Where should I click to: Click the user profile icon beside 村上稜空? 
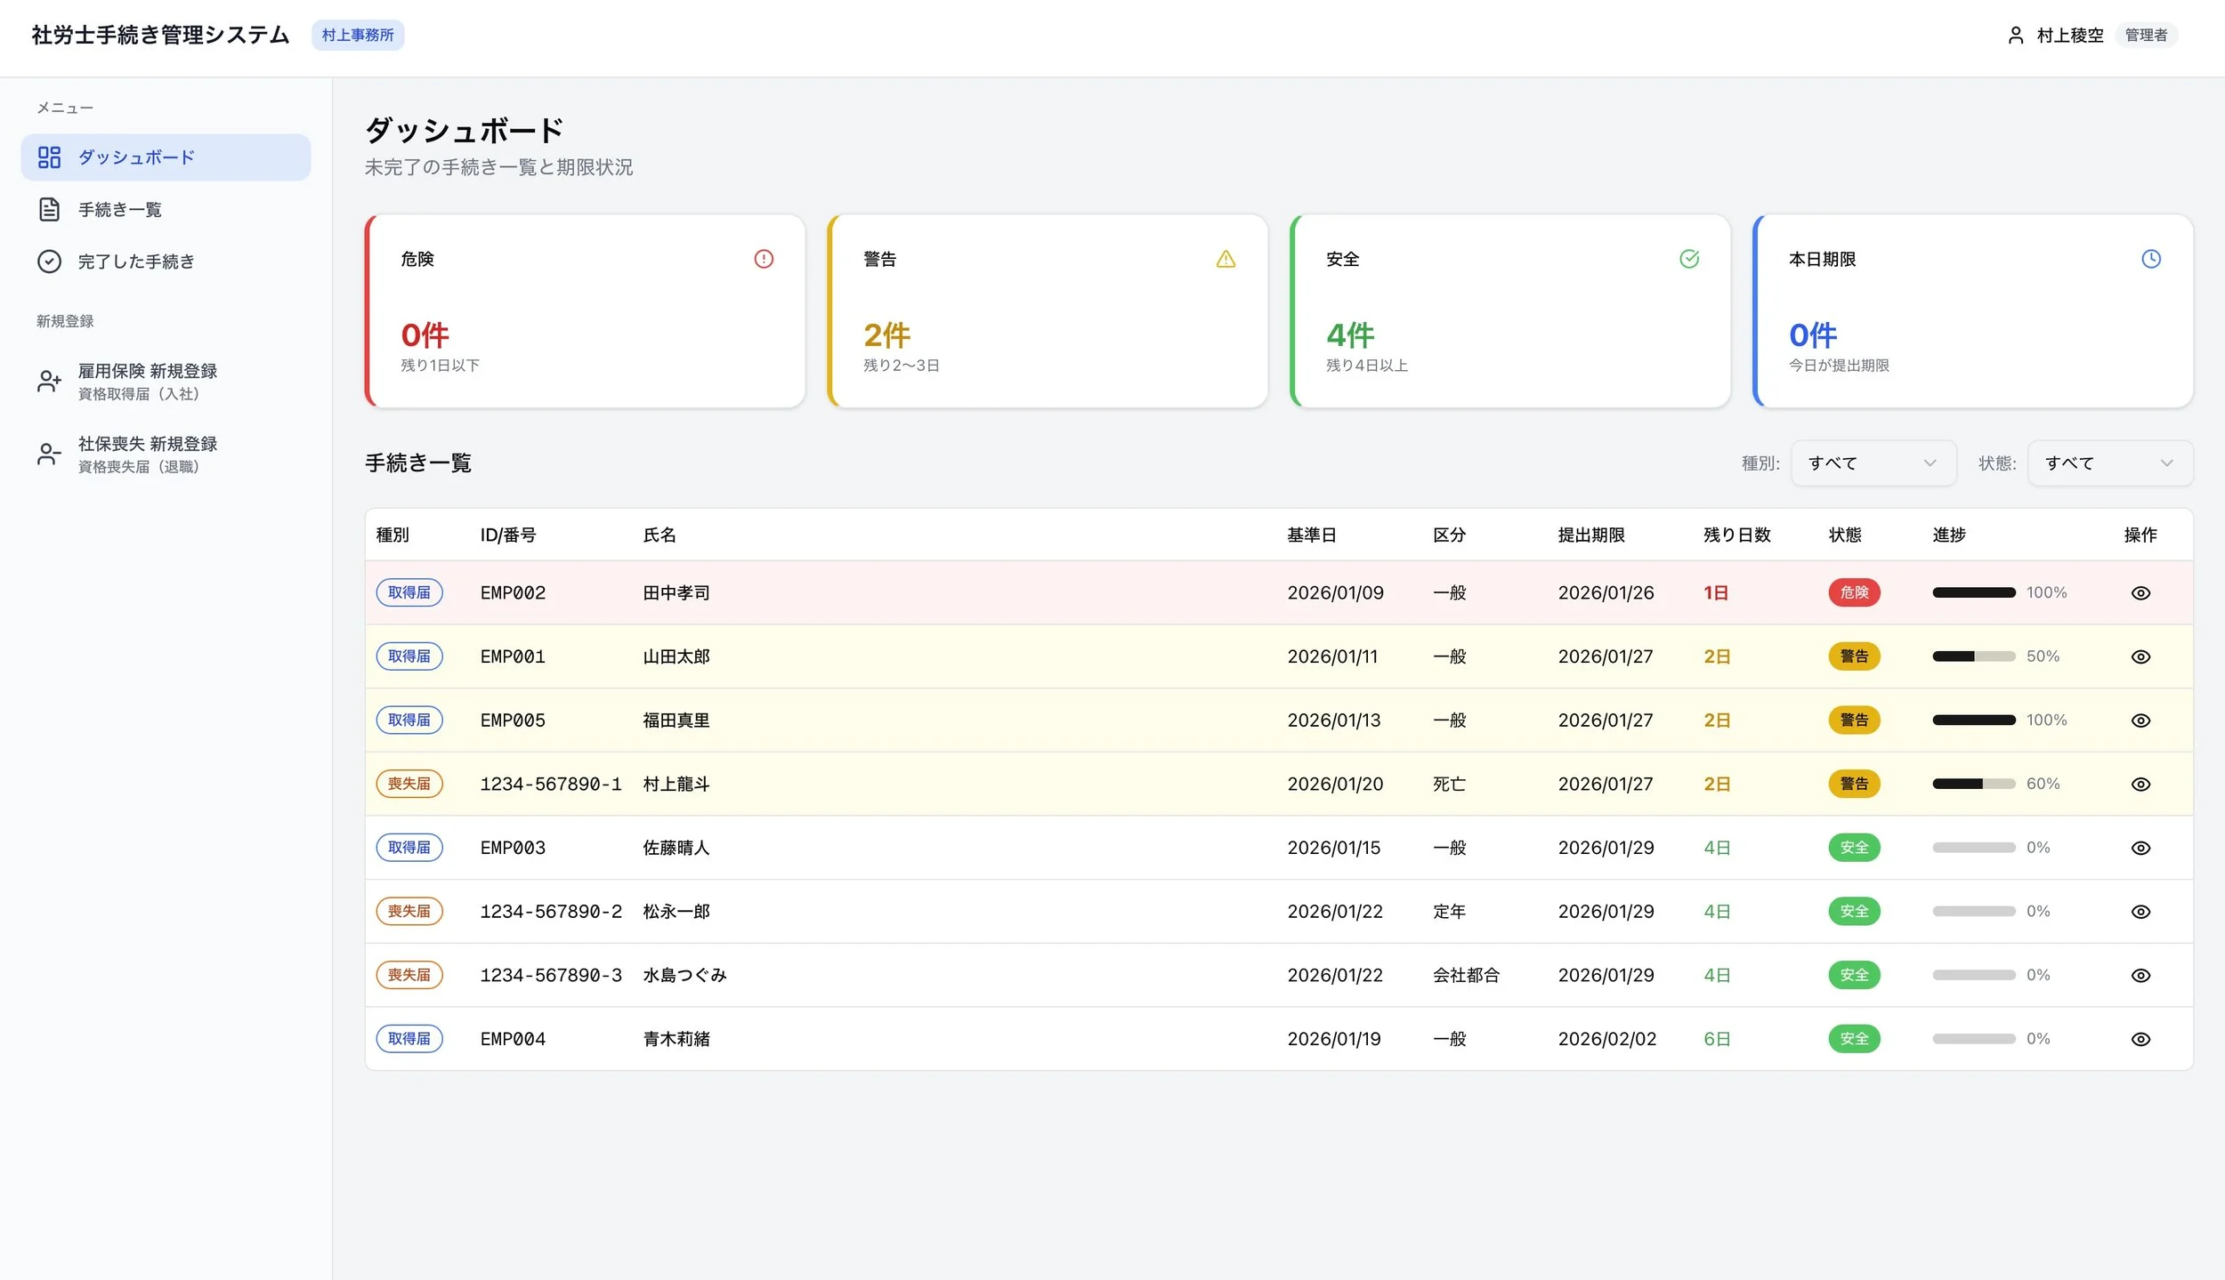[2015, 36]
